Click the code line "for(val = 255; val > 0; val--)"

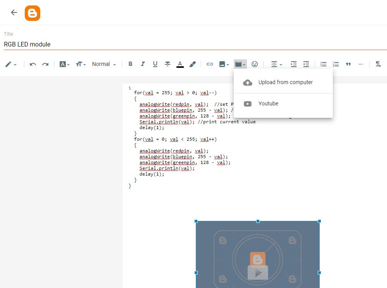[175, 93]
